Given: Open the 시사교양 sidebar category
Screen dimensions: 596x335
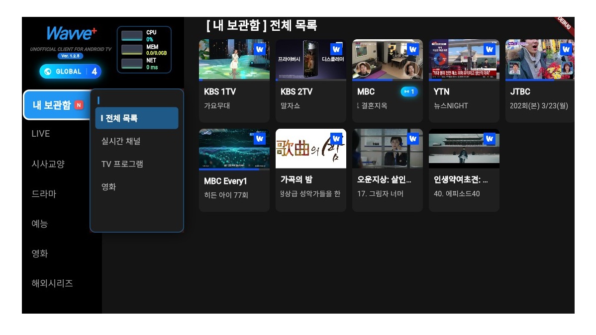Looking at the screenshot, I should (x=48, y=164).
